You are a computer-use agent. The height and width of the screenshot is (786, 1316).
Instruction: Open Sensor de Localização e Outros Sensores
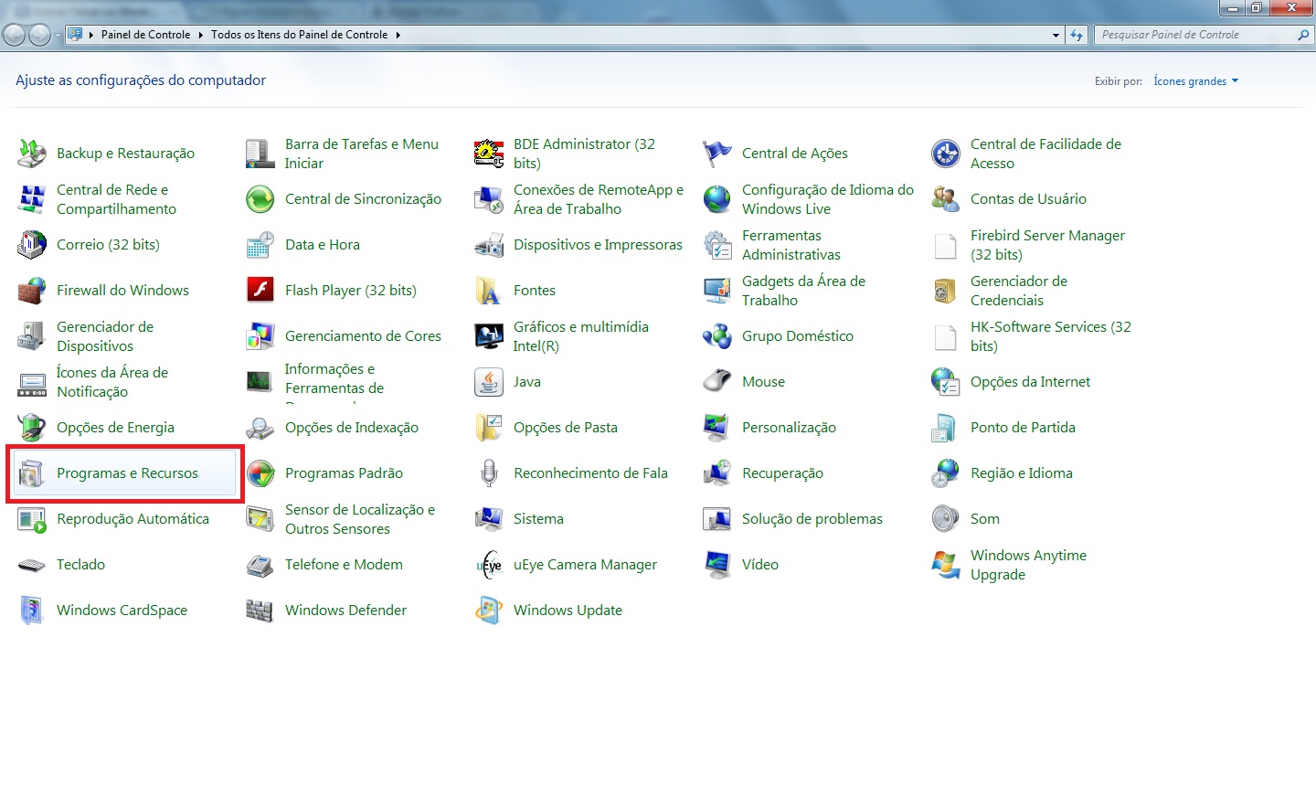359,519
